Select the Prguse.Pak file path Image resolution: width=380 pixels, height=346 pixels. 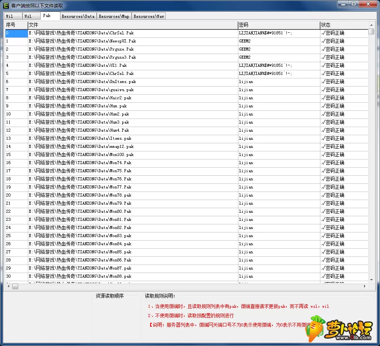(x=81, y=49)
